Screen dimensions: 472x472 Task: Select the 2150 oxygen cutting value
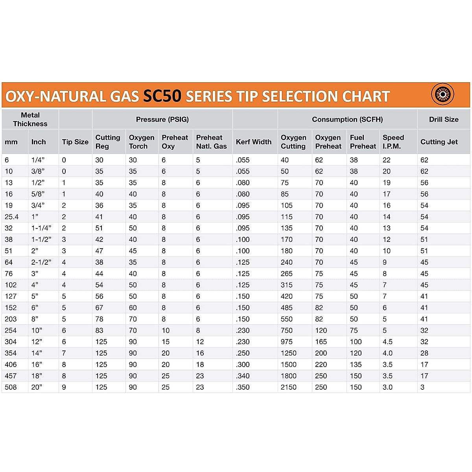[289, 387]
